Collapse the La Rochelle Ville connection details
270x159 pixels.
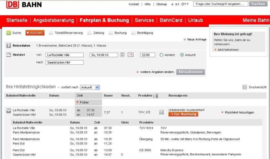point(9,111)
